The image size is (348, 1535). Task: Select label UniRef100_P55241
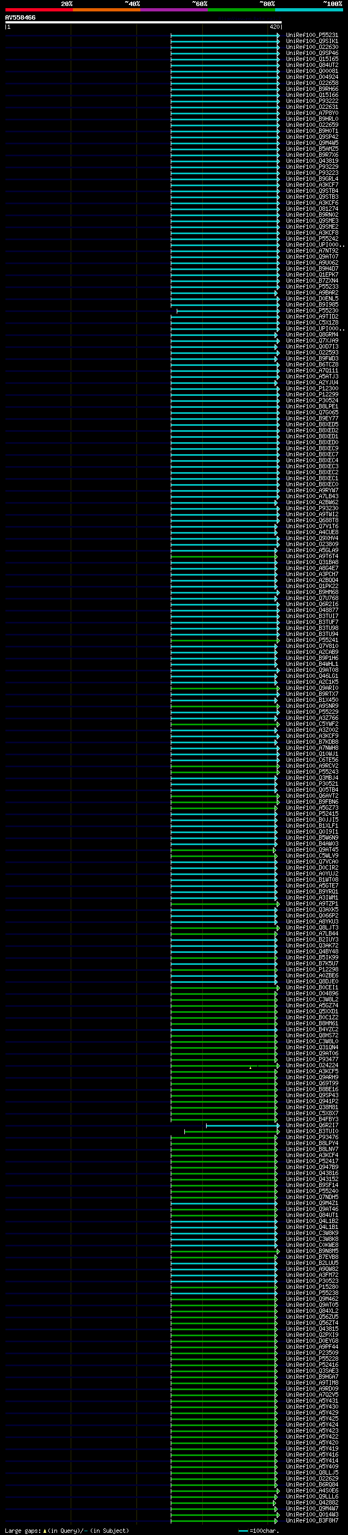tap(312, 640)
